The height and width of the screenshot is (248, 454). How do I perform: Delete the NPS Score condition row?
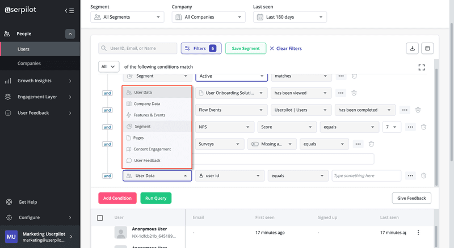click(423, 127)
